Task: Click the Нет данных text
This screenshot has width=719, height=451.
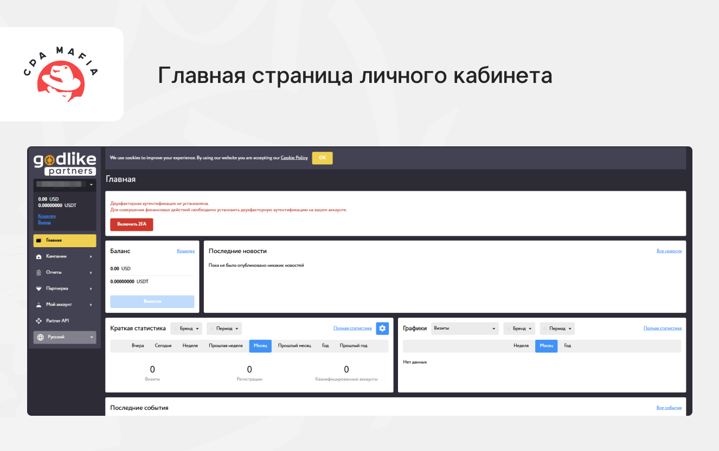Action: tap(415, 362)
